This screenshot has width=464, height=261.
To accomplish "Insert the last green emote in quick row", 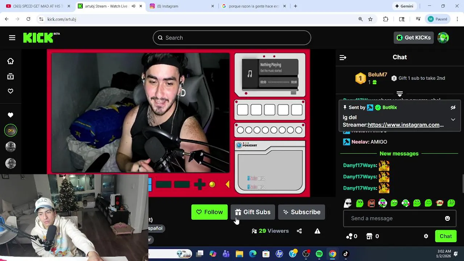I will point(451,203).
